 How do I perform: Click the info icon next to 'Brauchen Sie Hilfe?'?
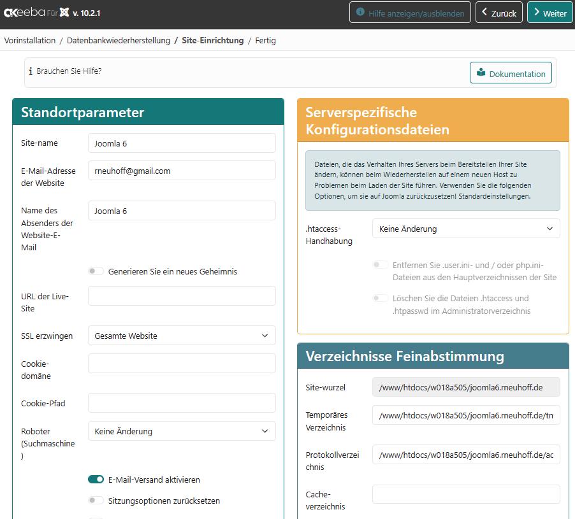click(x=31, y=71)
